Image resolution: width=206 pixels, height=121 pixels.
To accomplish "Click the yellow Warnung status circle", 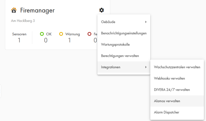I will coord(61,34).
